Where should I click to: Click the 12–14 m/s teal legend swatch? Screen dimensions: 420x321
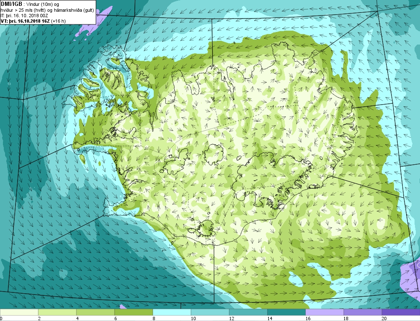pos(248,312)
